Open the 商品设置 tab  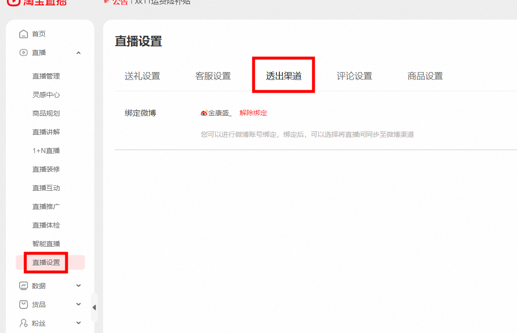[x=425, y=76]
